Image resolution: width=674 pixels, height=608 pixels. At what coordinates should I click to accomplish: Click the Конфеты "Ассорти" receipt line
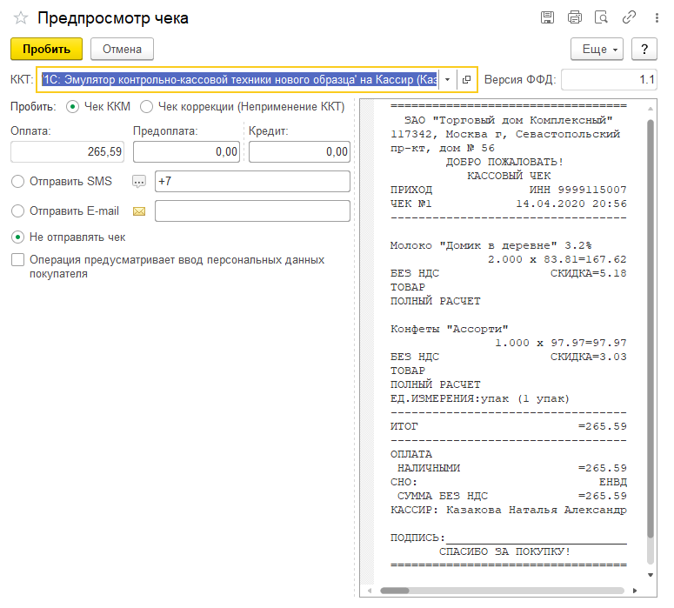coord(450,329)
